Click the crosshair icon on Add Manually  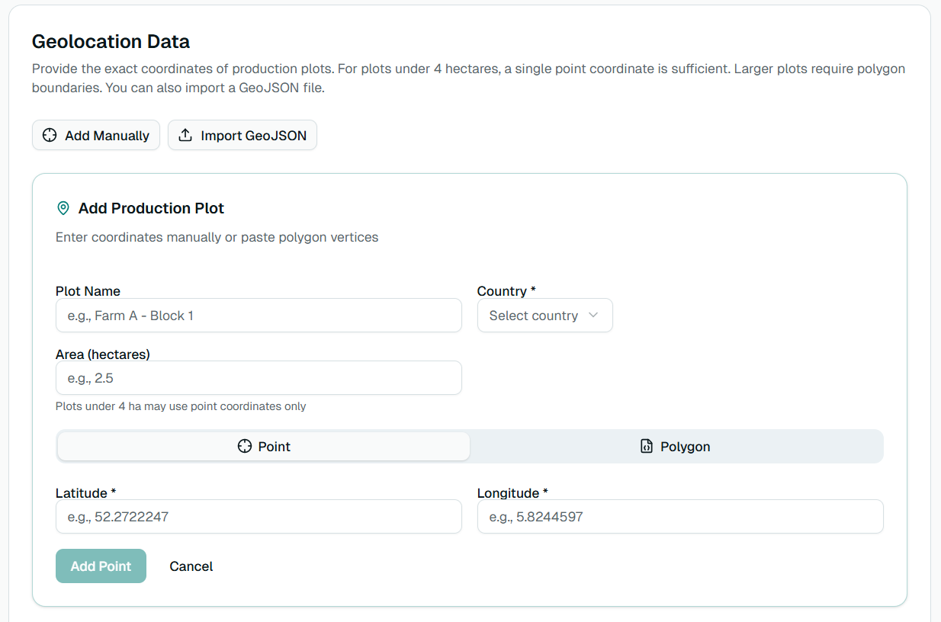point(50,136)
